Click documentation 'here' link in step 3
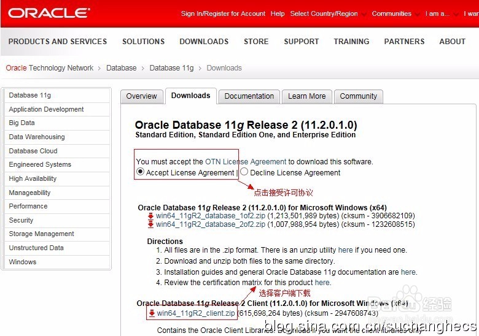The image size is (479, 336). point(408,272)
